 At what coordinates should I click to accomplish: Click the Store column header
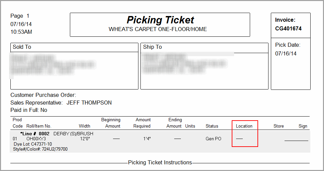pyautogui.click(x=279, y=126)
